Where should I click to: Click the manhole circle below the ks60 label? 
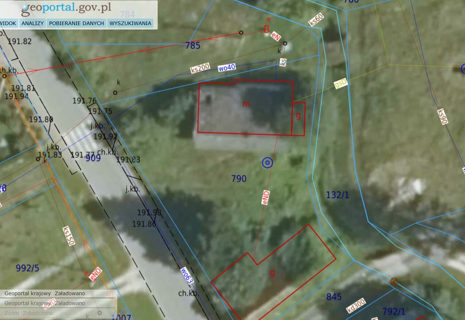285,43
